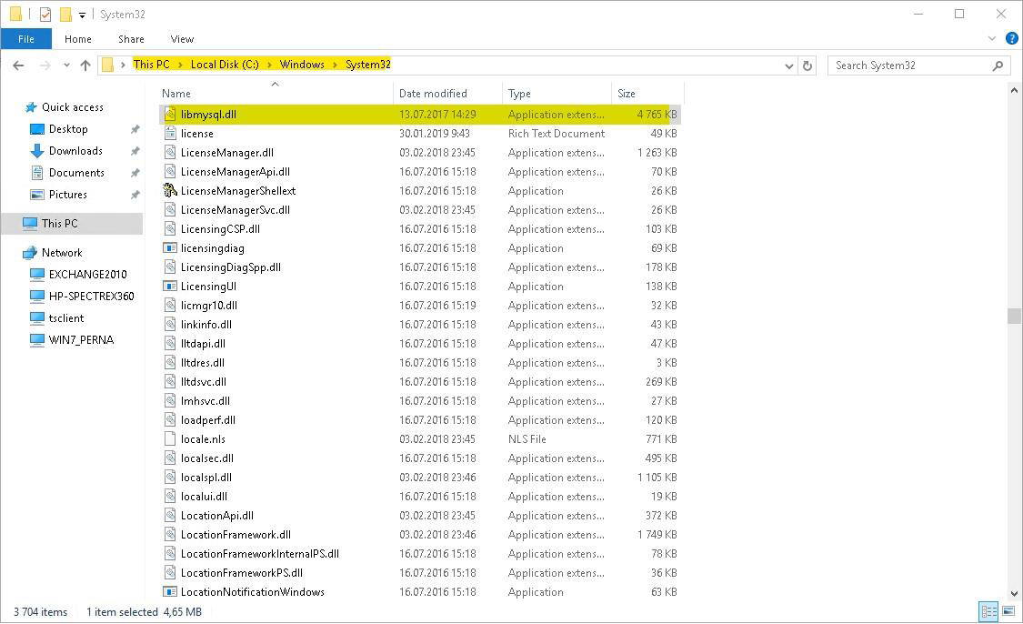Switch to Large icons view layout icon
This screenshot has height=624, width=1023.
[x=1008, y=611]
